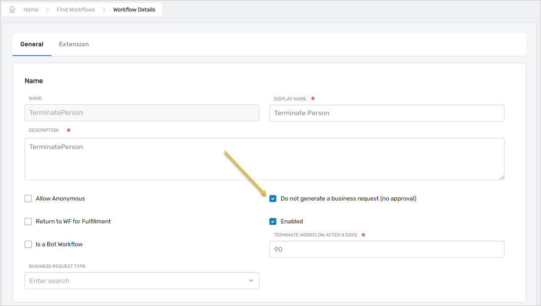541x306 pixels.
Task: Check the Is a Bot Workflow option
Action: [28, 244]
